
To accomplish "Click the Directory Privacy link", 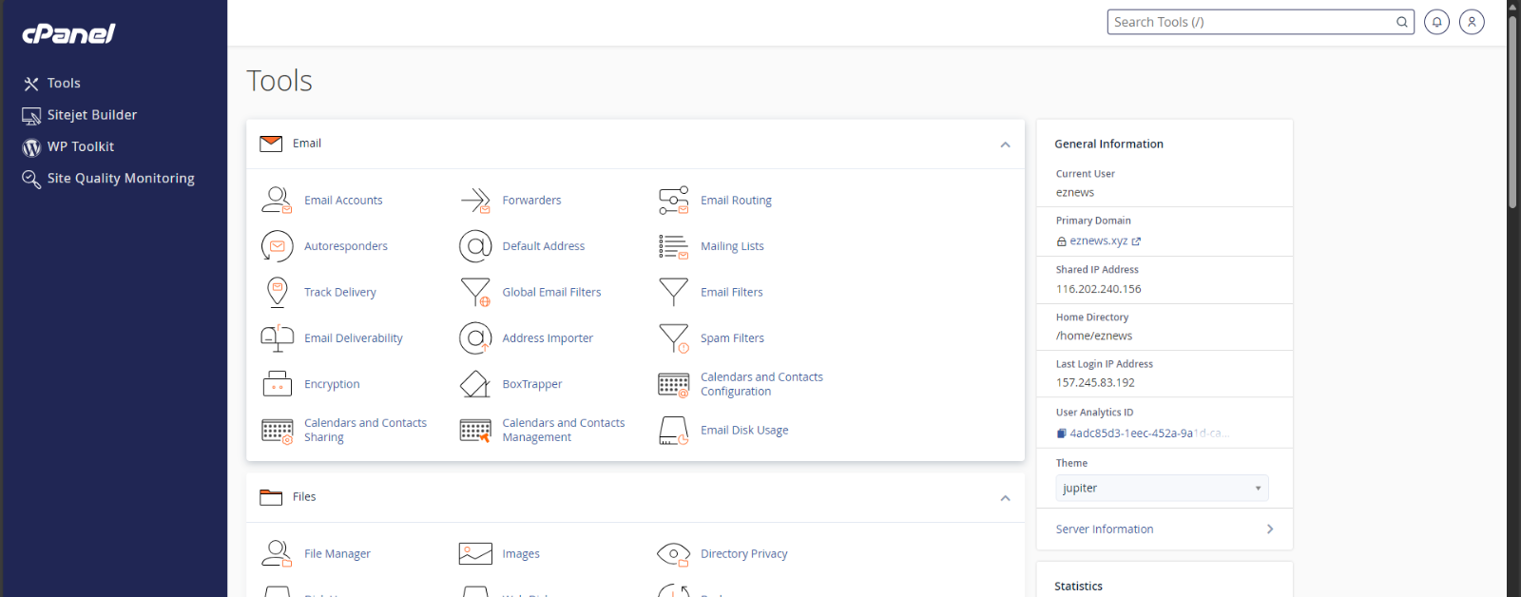I will pyautogui.click(x=744, y=554).
